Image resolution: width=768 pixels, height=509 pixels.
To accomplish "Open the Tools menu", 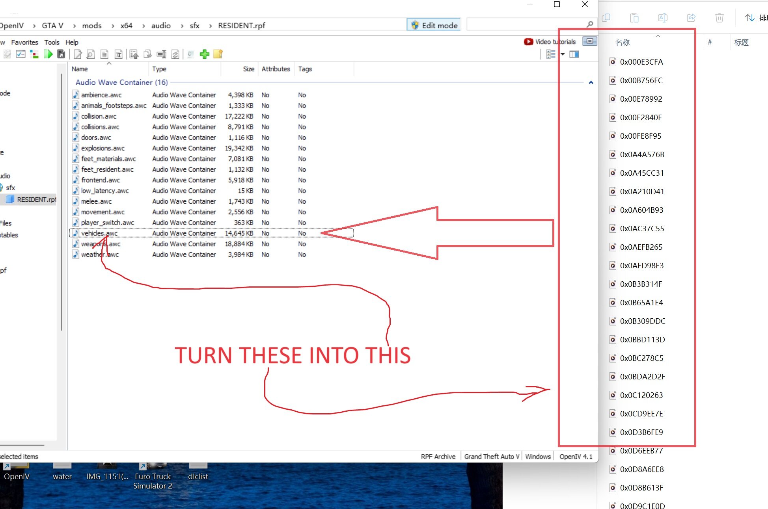I will point(52,42).
